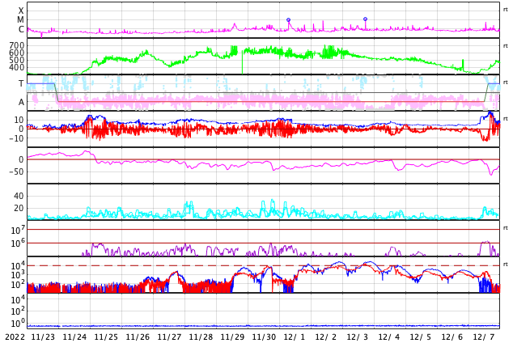Click the 10^6 axis label
The width and height of the screenshot is (513, 343).
pos(18,243)
